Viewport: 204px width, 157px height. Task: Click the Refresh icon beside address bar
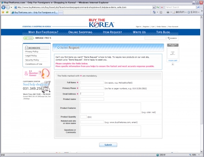158,7
